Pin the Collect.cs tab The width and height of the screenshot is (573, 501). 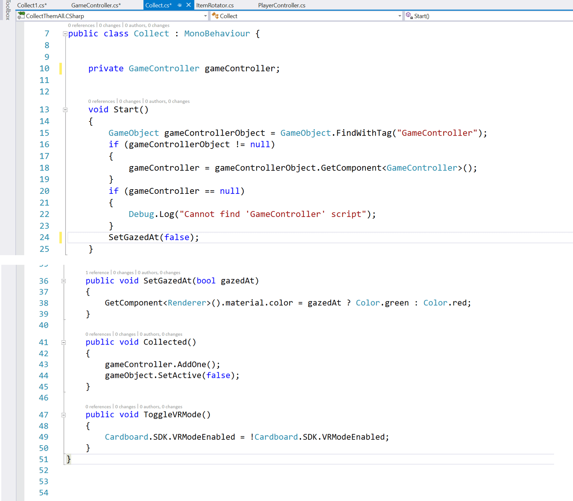click(180, 5)
